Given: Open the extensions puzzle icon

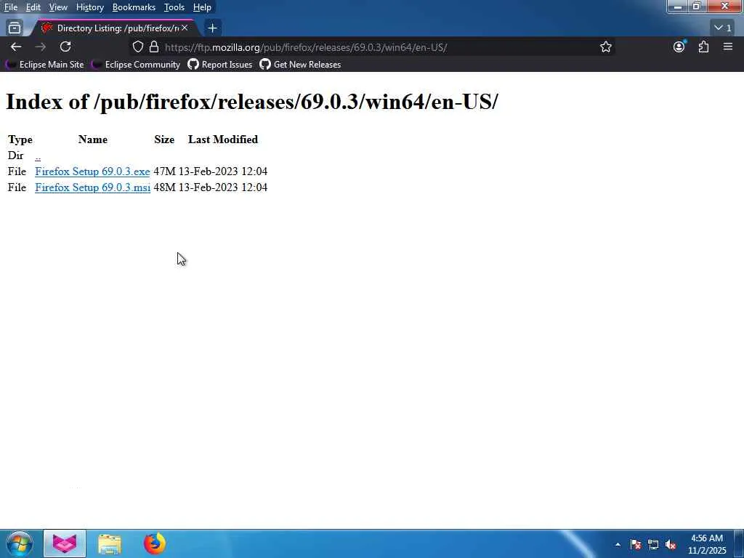Looking at the screenshot, I should 703,46.
